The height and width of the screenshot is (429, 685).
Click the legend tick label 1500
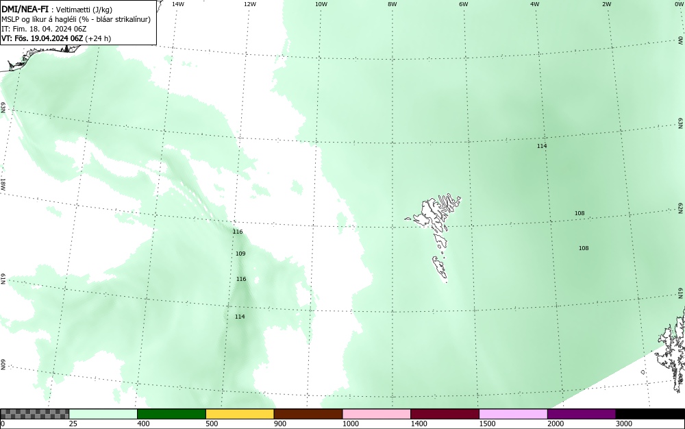[x=487, y=424]
